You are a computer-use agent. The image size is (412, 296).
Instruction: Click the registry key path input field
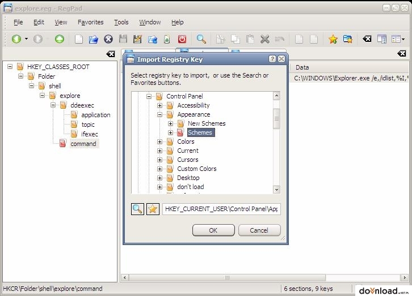pos(221,209)
